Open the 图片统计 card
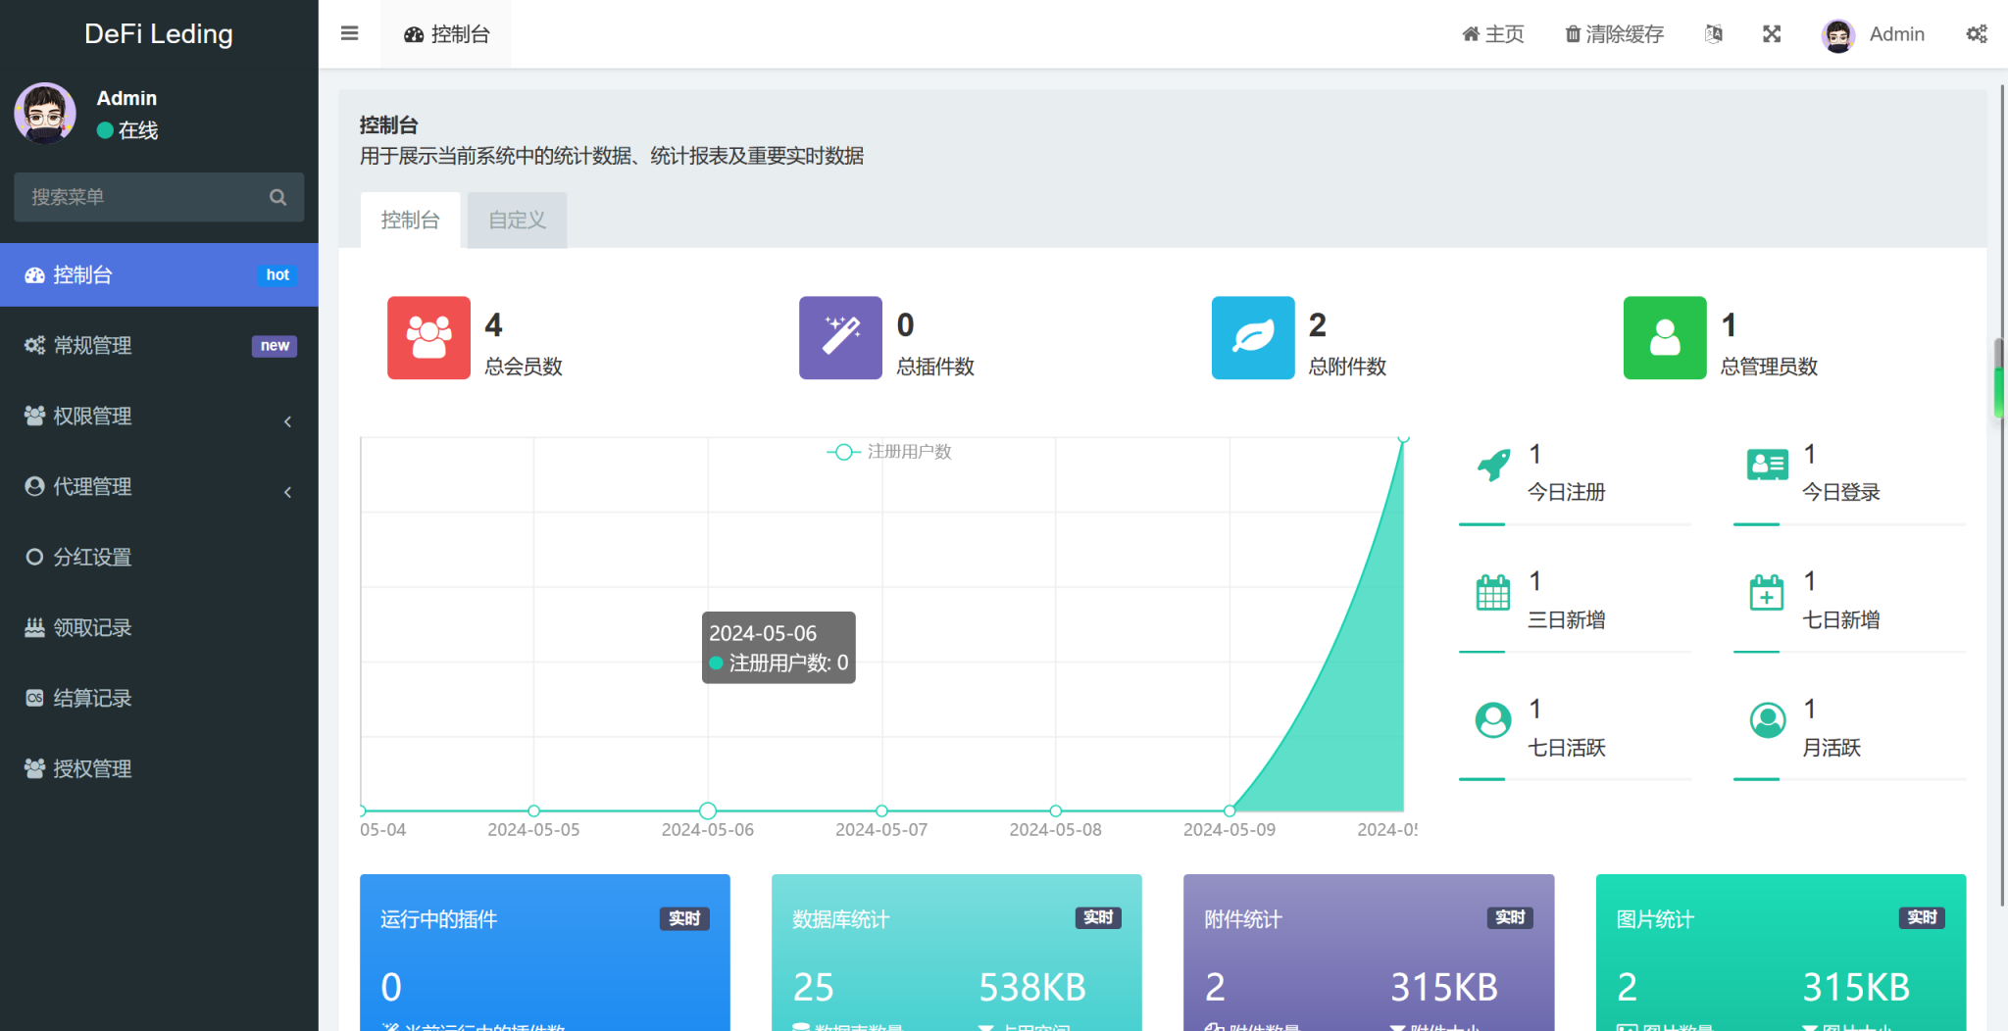 [1781, 953]
